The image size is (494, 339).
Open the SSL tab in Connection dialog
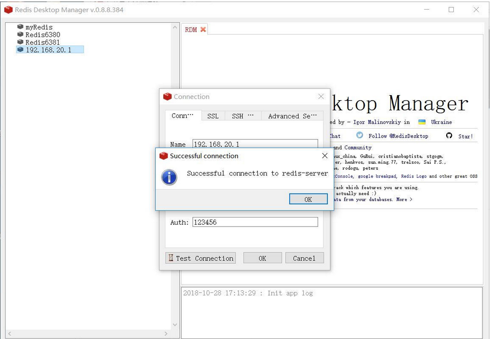[213, 116]
